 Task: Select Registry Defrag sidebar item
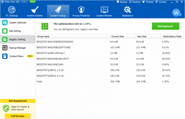pyautogui.click(x=18, y=39)
